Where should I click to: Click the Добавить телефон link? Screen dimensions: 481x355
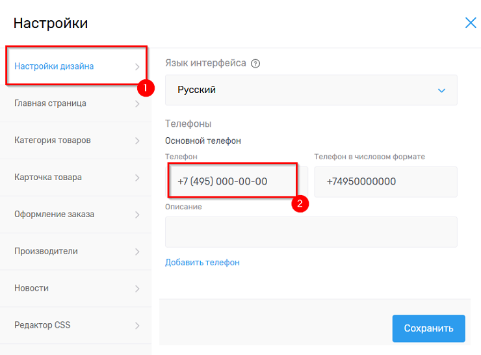click(202, 263)
